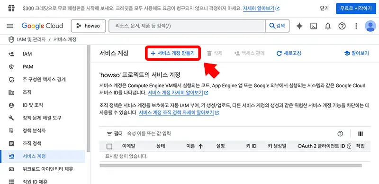Viewport: 379px width, 184px height.
Task: Open the howso project selector
Action: tap(88, 26)
